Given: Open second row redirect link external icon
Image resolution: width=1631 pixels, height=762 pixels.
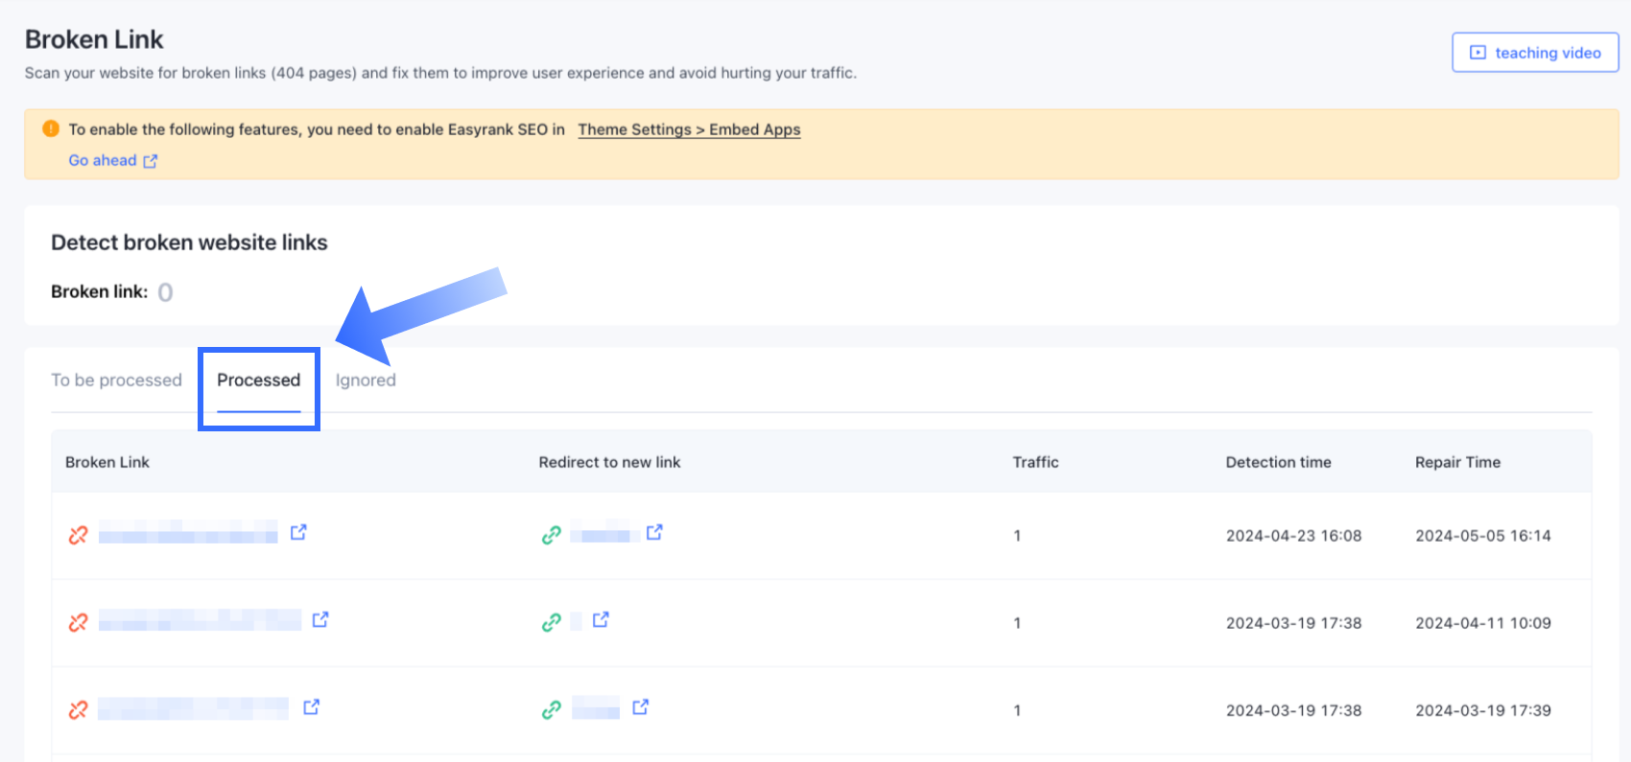Looking at the screenshot, I should (601, 620).
